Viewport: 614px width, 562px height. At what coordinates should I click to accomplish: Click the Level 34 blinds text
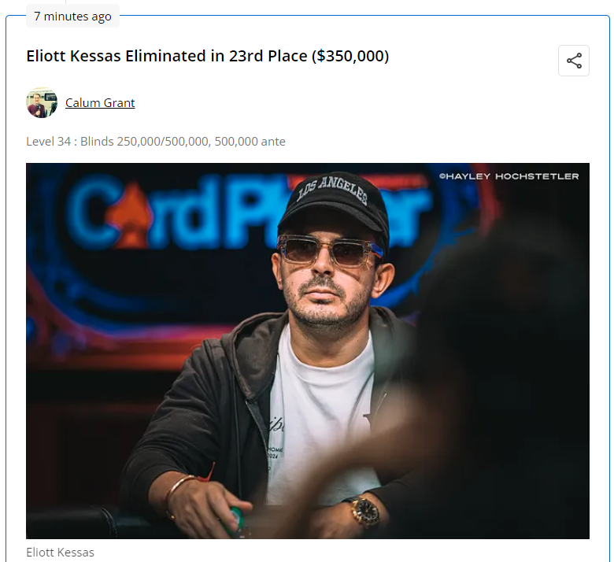click(x=155, y=142)
